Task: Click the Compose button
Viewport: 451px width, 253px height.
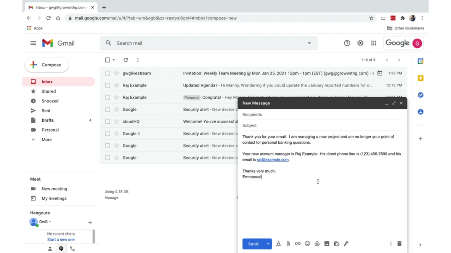Action: tap(47, 65)
